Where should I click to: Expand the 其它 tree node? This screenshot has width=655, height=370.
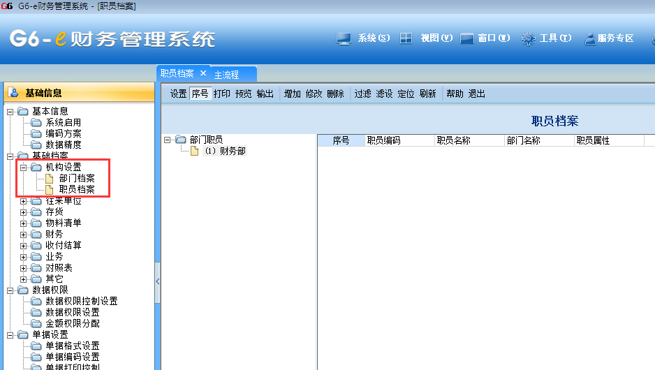[24, 279]
